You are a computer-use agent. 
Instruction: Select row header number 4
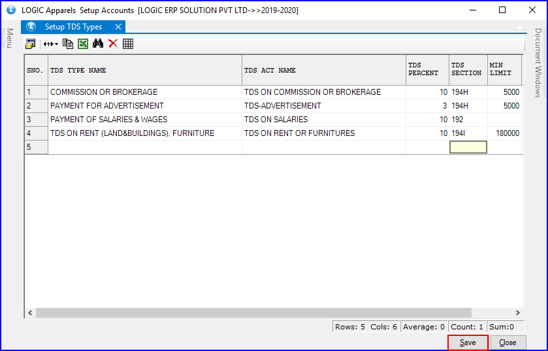[x=36, y=133]
